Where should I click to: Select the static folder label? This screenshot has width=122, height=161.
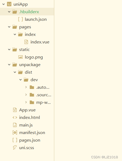click(24, 50)
